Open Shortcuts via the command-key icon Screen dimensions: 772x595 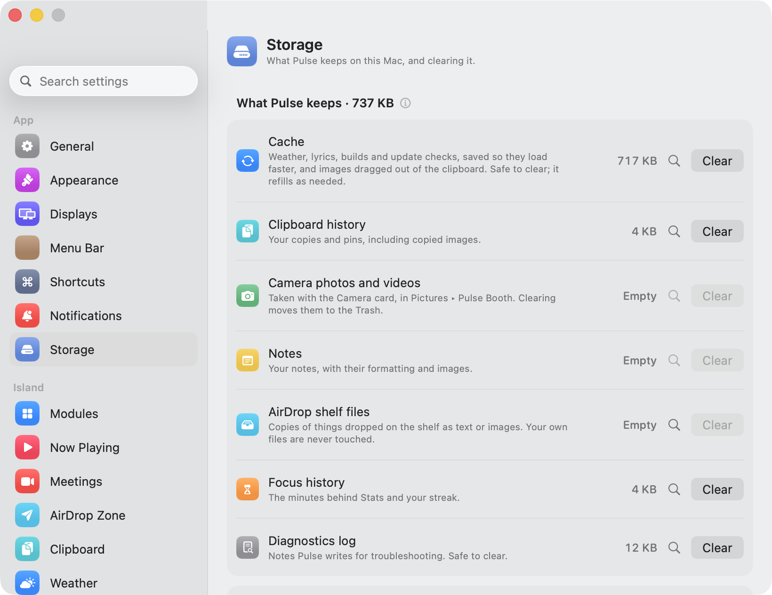[27, 281]
